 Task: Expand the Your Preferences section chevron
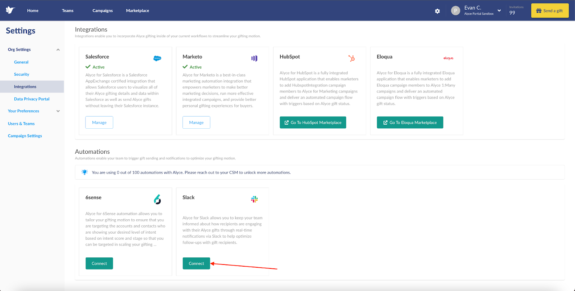(58, 111)
